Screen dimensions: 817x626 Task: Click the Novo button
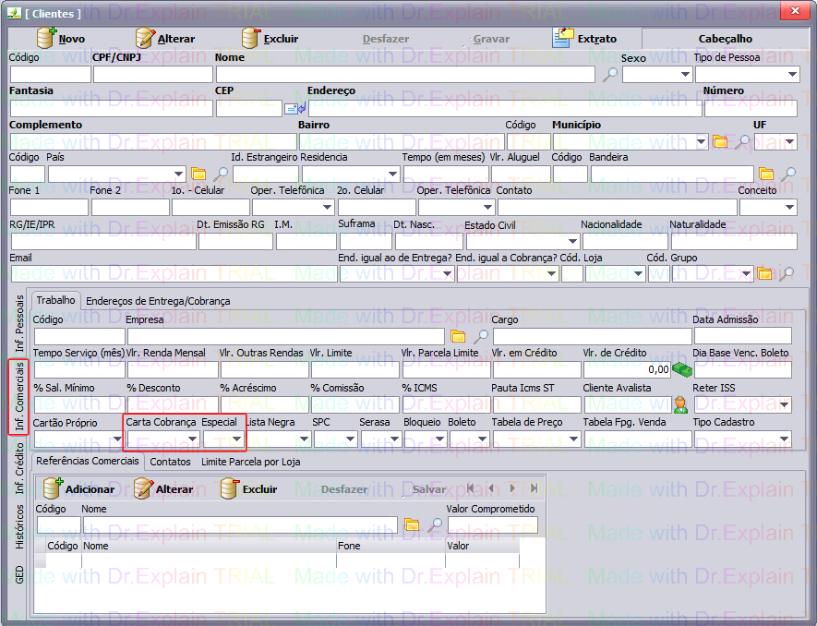pos(62,39)
